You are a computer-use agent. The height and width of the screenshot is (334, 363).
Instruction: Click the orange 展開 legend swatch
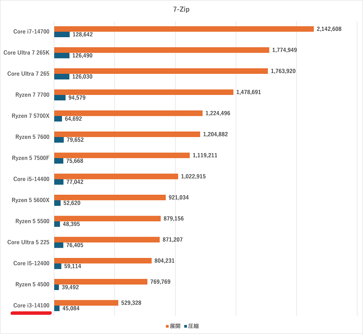(x=167, y=327)
